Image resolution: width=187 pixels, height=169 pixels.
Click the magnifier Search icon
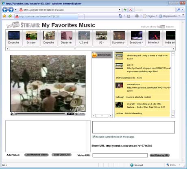[179, 10]
